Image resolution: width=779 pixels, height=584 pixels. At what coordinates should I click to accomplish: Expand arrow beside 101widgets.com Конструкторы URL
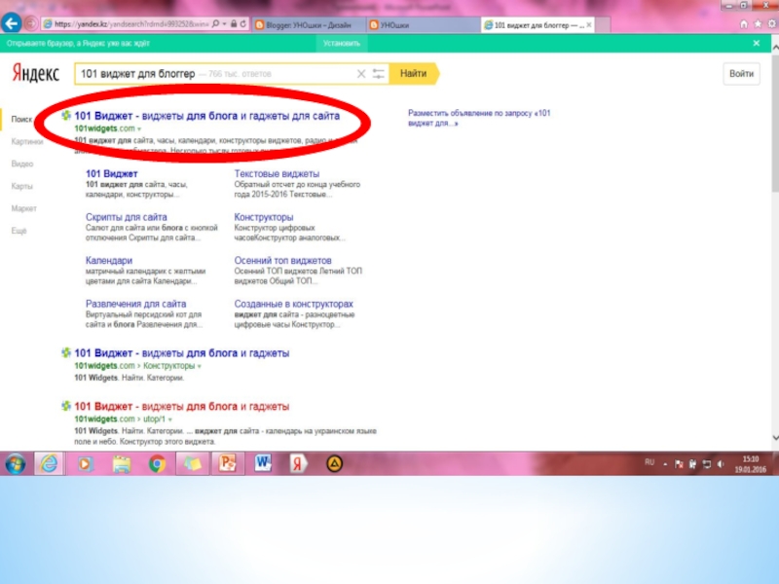pyautogui.click(x=200, y=367)
